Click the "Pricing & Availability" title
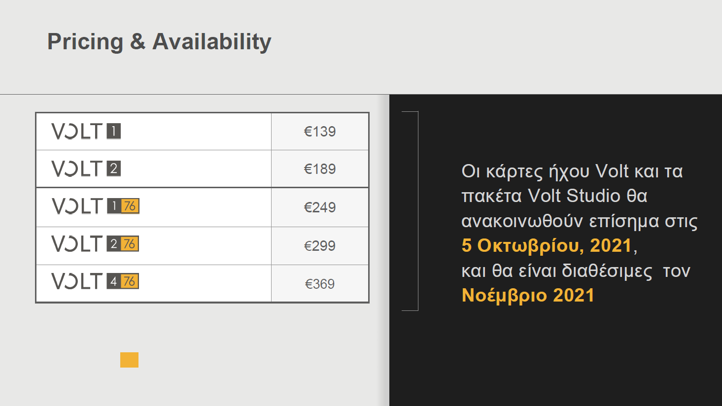This screenshot has height=406, width=722. point(159,41)
